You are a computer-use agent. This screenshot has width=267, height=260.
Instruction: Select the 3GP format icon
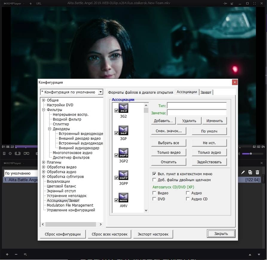point(123,130)
